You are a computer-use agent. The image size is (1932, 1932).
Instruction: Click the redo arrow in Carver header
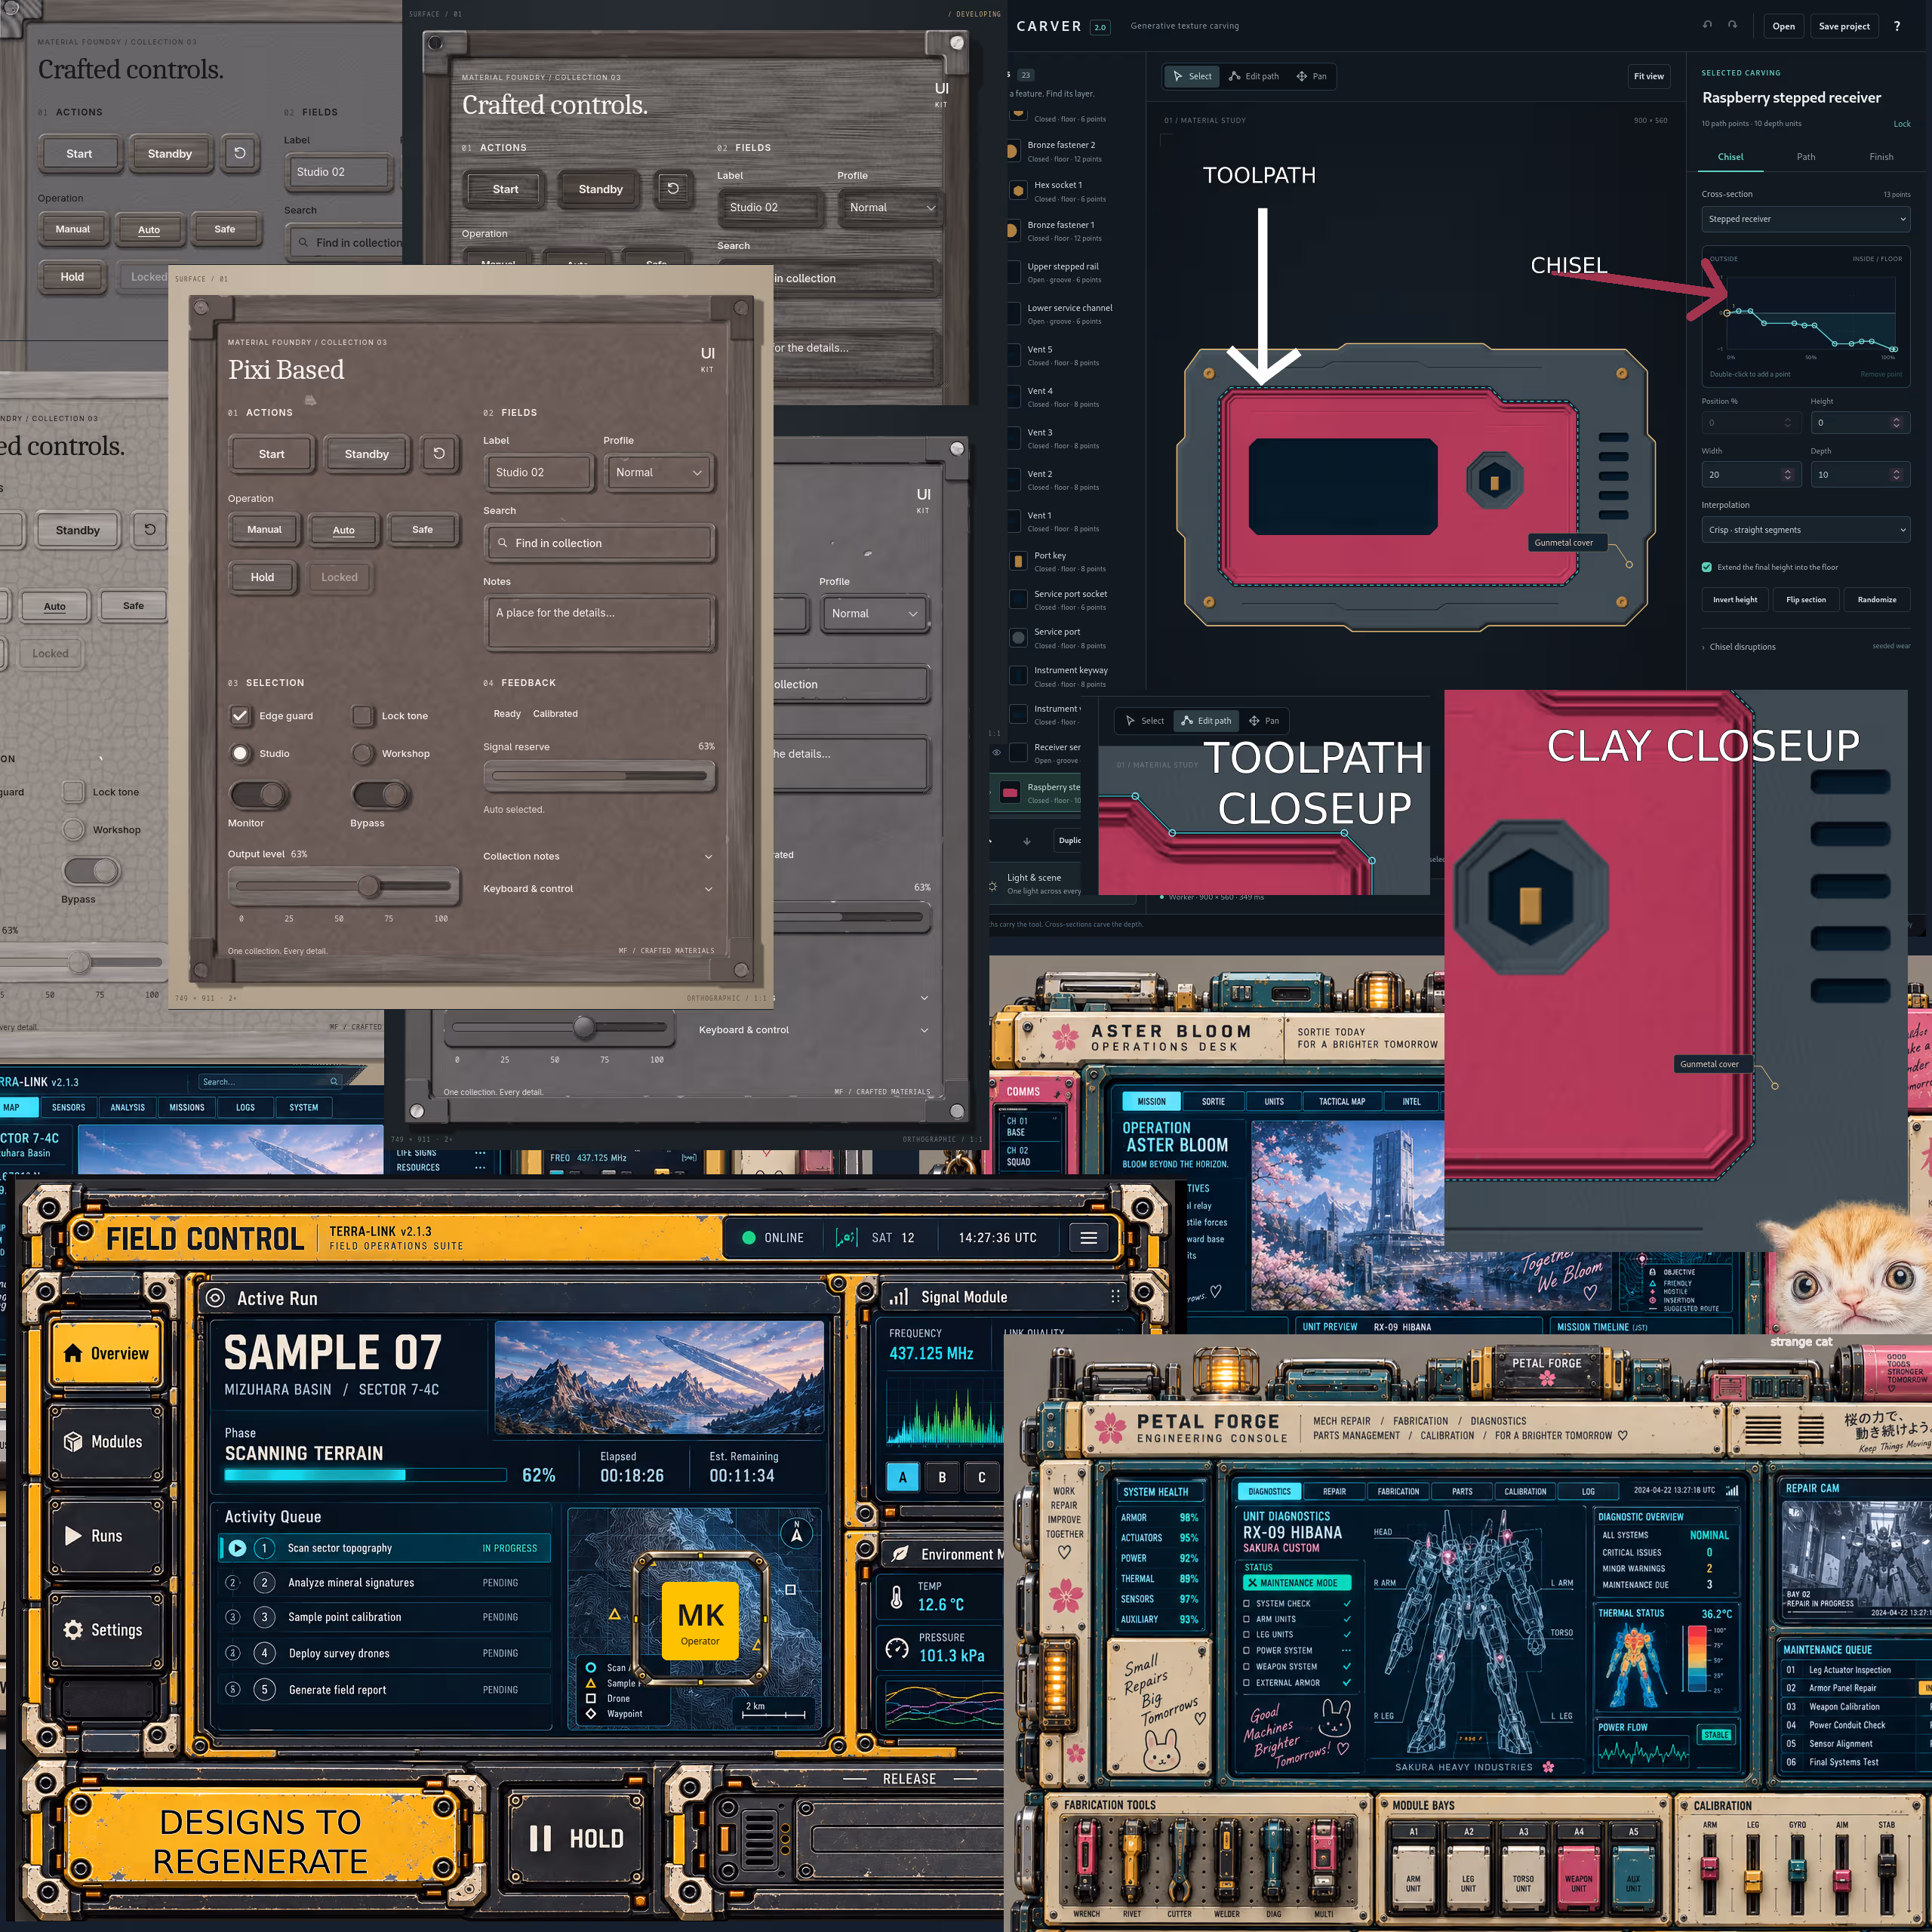1732,26
